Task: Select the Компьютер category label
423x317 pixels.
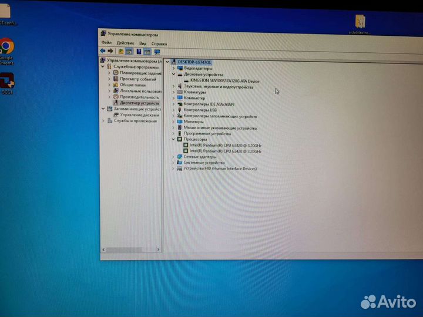Action: (194, 98)
